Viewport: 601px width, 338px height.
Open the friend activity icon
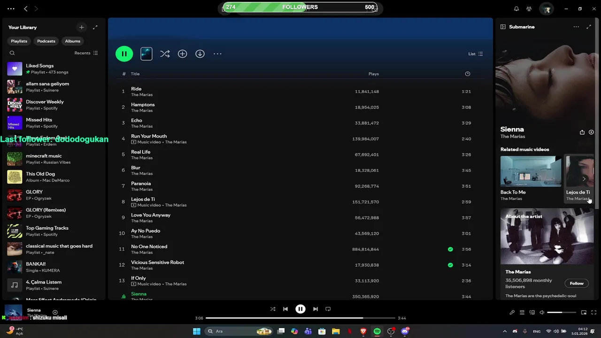coord(529,8)
